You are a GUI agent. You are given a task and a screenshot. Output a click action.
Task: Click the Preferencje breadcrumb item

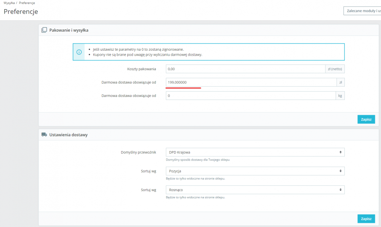point(27,3)
